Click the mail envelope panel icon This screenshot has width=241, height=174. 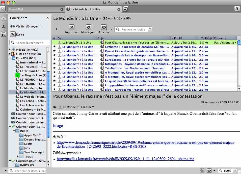[x=3, y=19]
